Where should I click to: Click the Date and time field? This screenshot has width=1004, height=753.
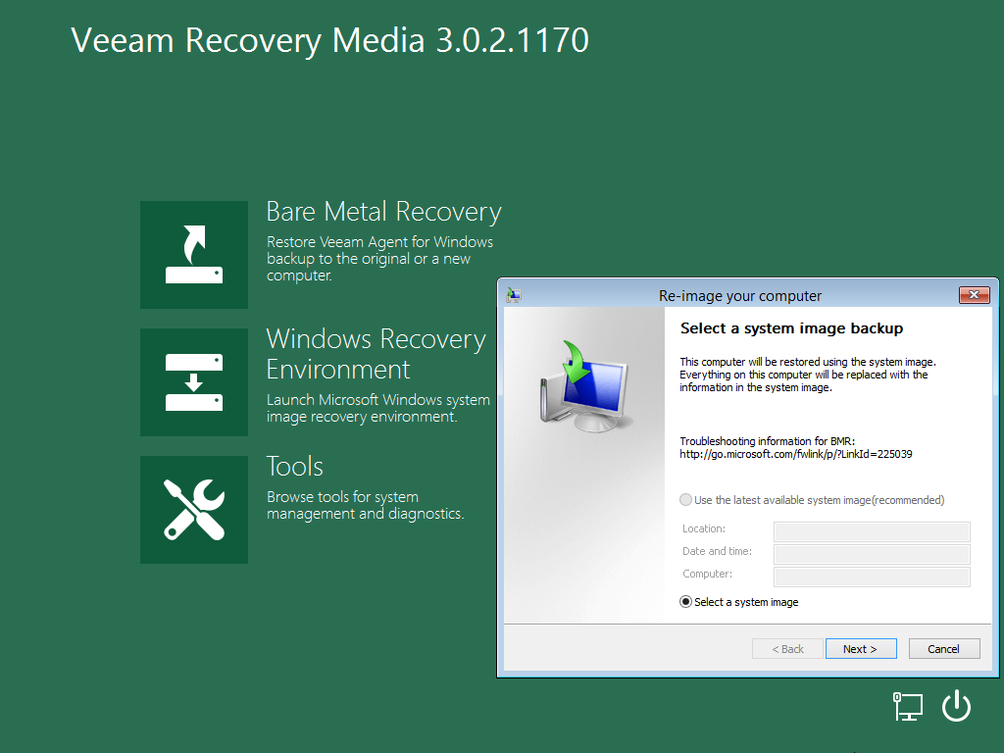[872, 554]
